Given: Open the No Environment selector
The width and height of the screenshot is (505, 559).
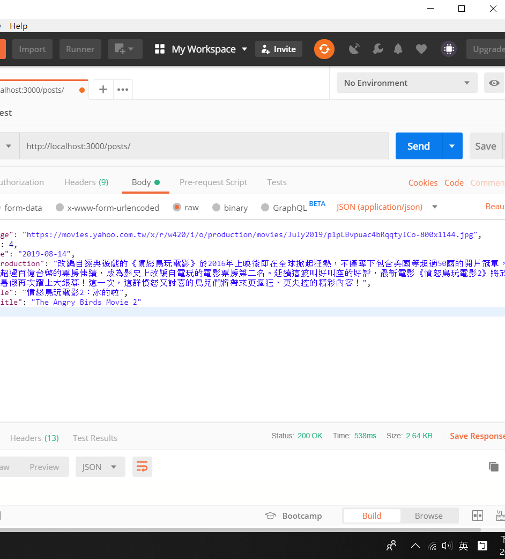Looking at the screenshot, I should [407, 83].
